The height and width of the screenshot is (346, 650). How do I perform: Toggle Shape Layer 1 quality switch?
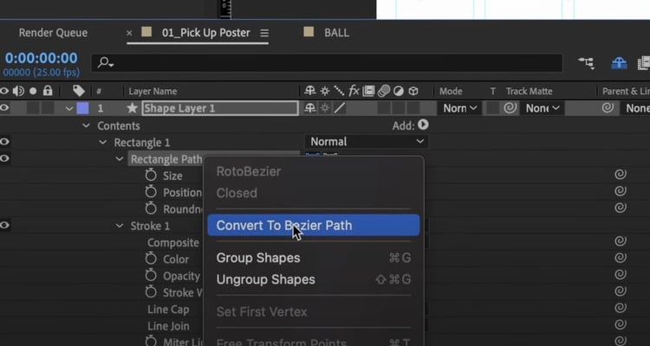click(x=340, y=108)
